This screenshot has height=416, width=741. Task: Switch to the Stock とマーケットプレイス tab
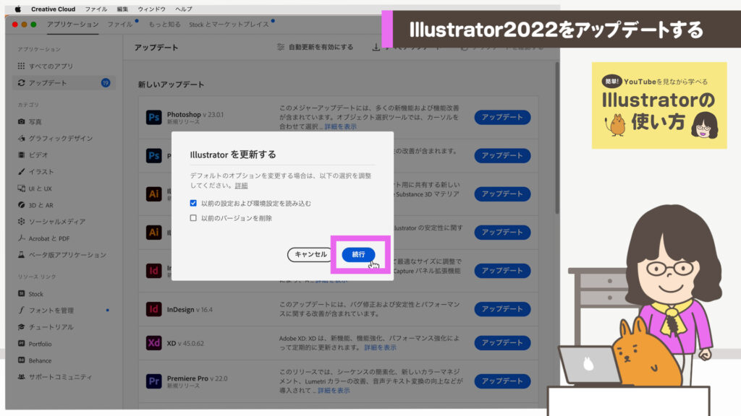point(229,24)
